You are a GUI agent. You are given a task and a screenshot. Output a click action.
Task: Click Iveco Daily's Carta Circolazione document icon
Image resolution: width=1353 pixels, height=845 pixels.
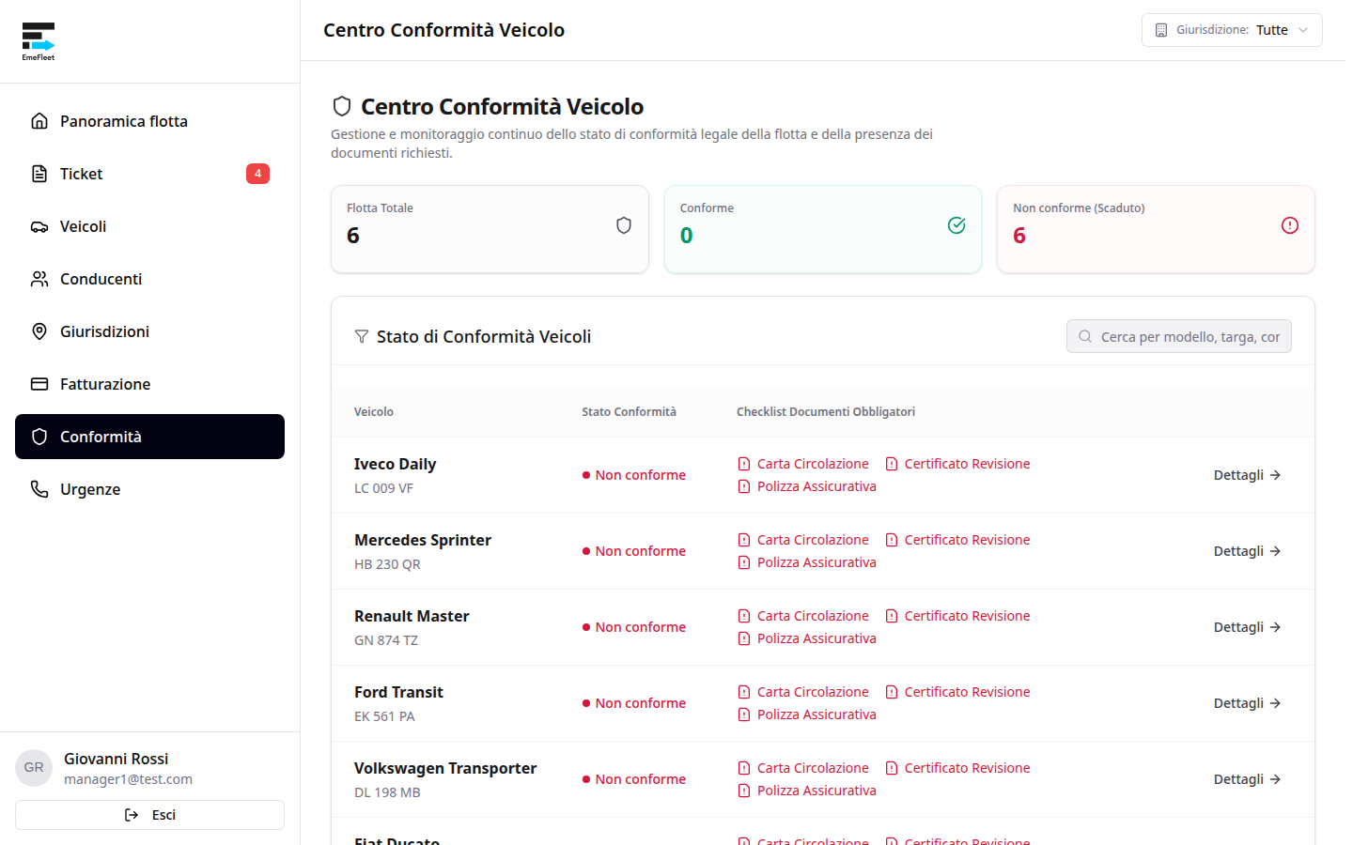(x=744, y=464)
